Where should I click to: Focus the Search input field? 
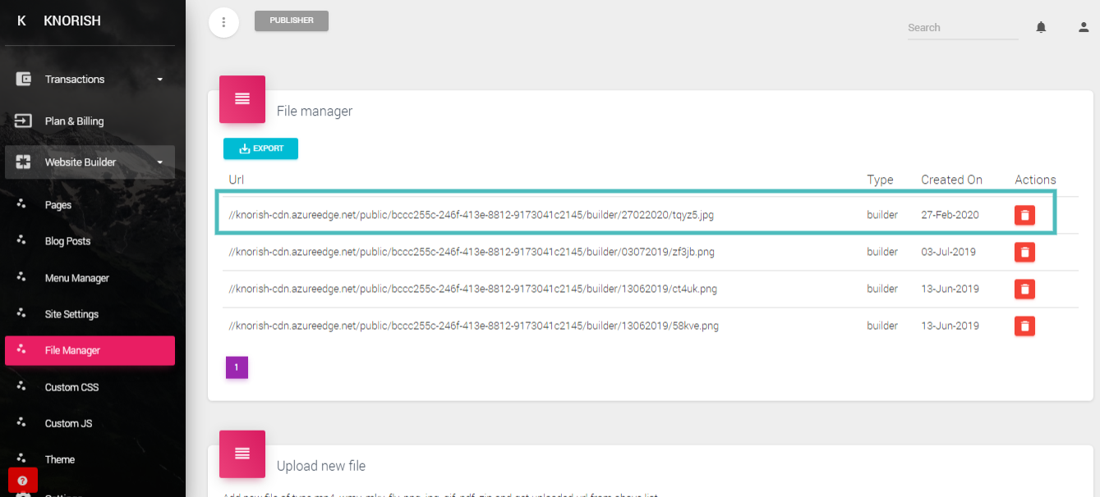[x=962, y=27]
